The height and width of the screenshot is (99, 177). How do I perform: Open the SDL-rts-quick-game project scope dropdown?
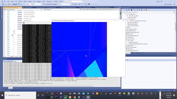tap(22, 10)
